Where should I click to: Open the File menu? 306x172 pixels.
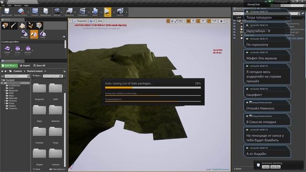point(3,5)
